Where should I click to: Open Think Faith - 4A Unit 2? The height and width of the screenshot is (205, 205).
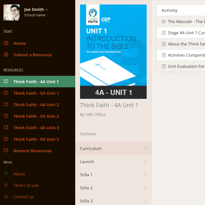[x=36, y=105]
